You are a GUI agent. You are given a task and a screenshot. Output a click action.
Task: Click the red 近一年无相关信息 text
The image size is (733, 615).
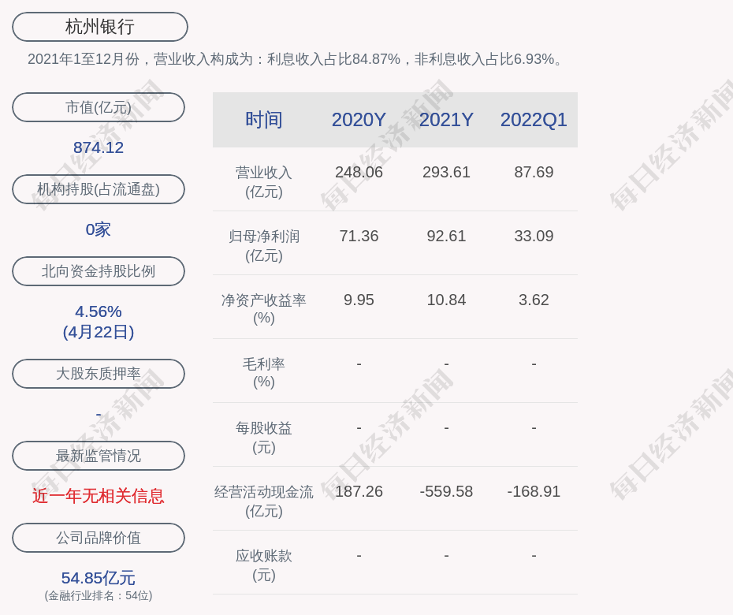click(x=99, y=496)
